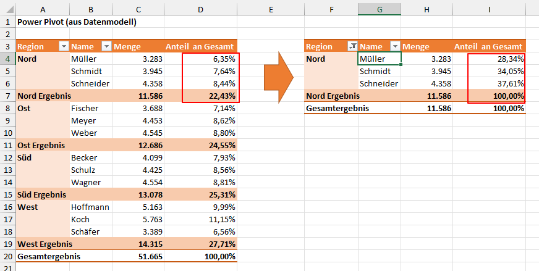Select the Müller cell in right pivot
The height and width of the screenshot is (271, 539).
(380, 59)
